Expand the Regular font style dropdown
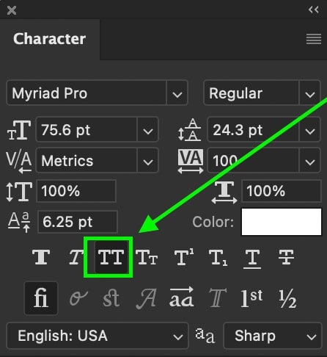Screen dimensions: 327x357 pyautogui.click(x=262, y=93)
